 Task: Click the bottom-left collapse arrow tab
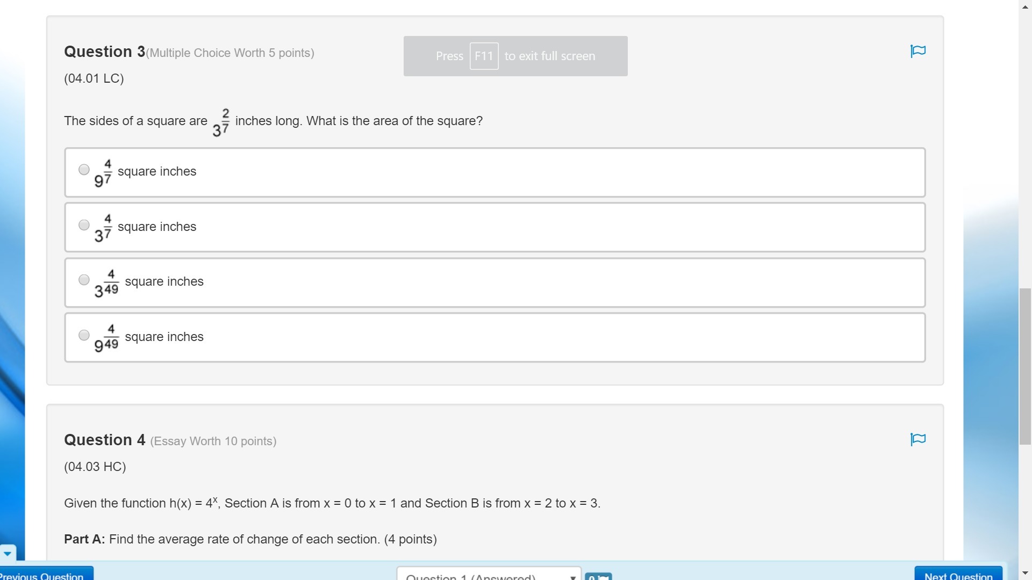(x=8, y=553)
